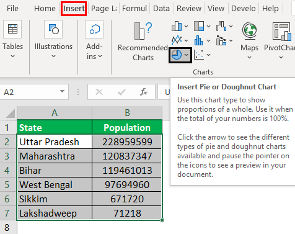Viewport: 295px width, 234px height.
Task: Open the PivotChart icon
Action: pos(282,31)
